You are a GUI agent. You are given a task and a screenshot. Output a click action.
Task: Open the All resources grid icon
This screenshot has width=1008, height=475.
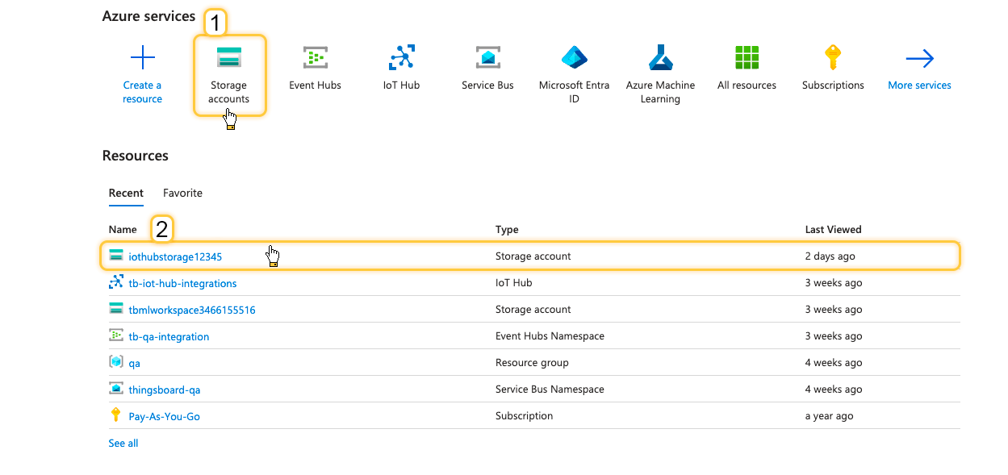click(747, 59)
